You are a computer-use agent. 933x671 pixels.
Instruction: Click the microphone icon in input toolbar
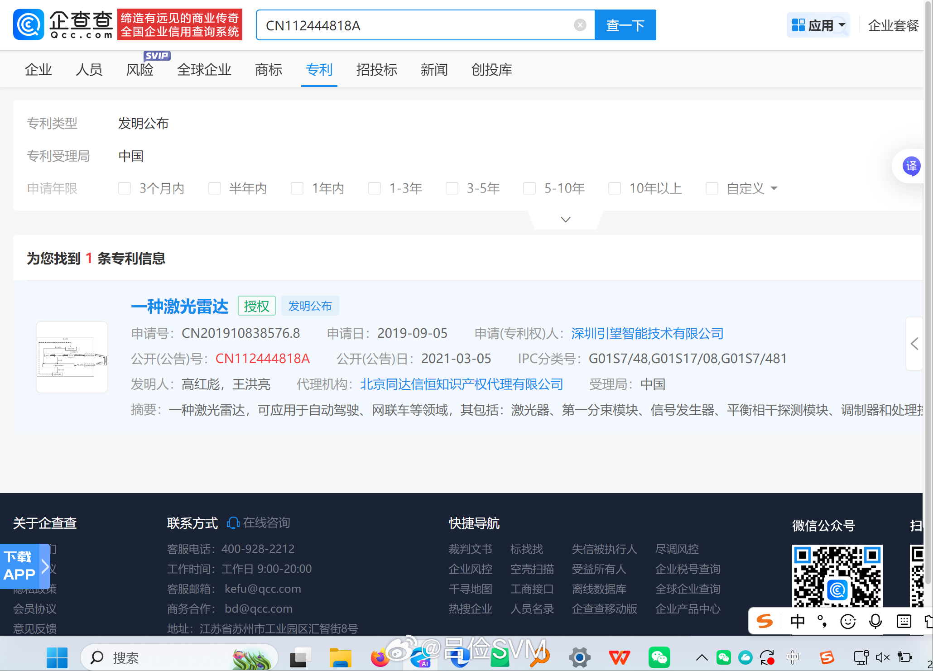tap(875, 621)
